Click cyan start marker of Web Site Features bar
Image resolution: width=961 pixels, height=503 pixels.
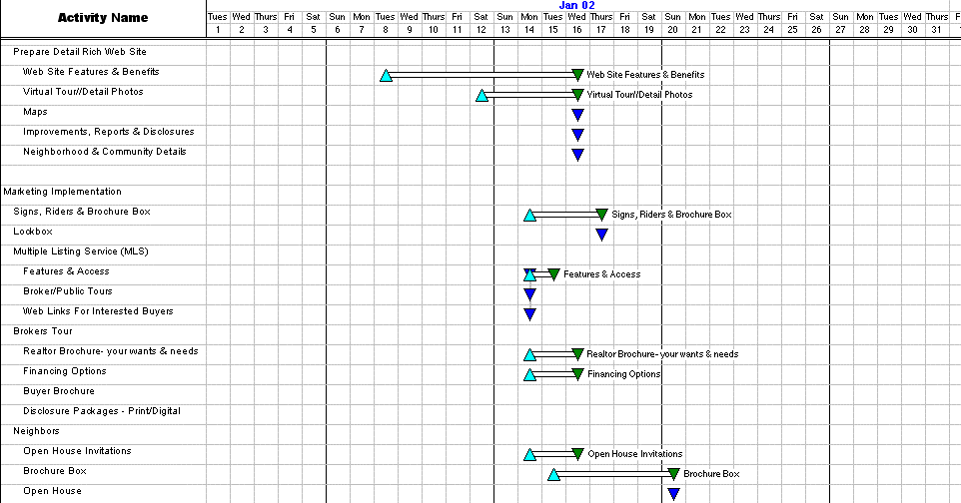click(x=386, y=75)
